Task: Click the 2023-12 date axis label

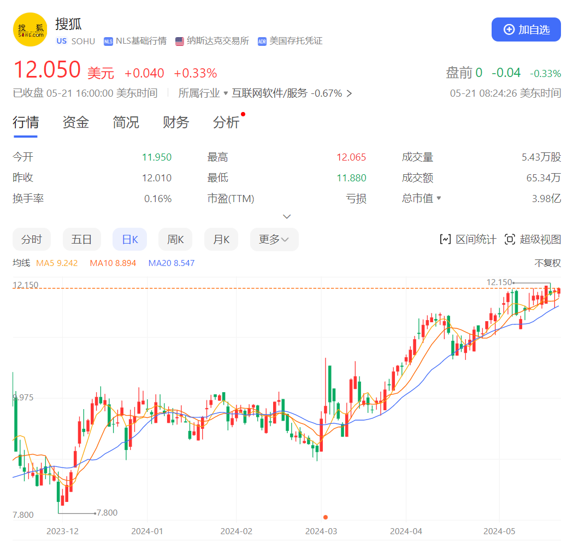Action: [62, 531]
